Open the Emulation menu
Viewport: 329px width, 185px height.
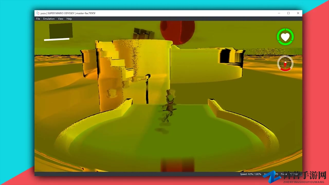49,19
